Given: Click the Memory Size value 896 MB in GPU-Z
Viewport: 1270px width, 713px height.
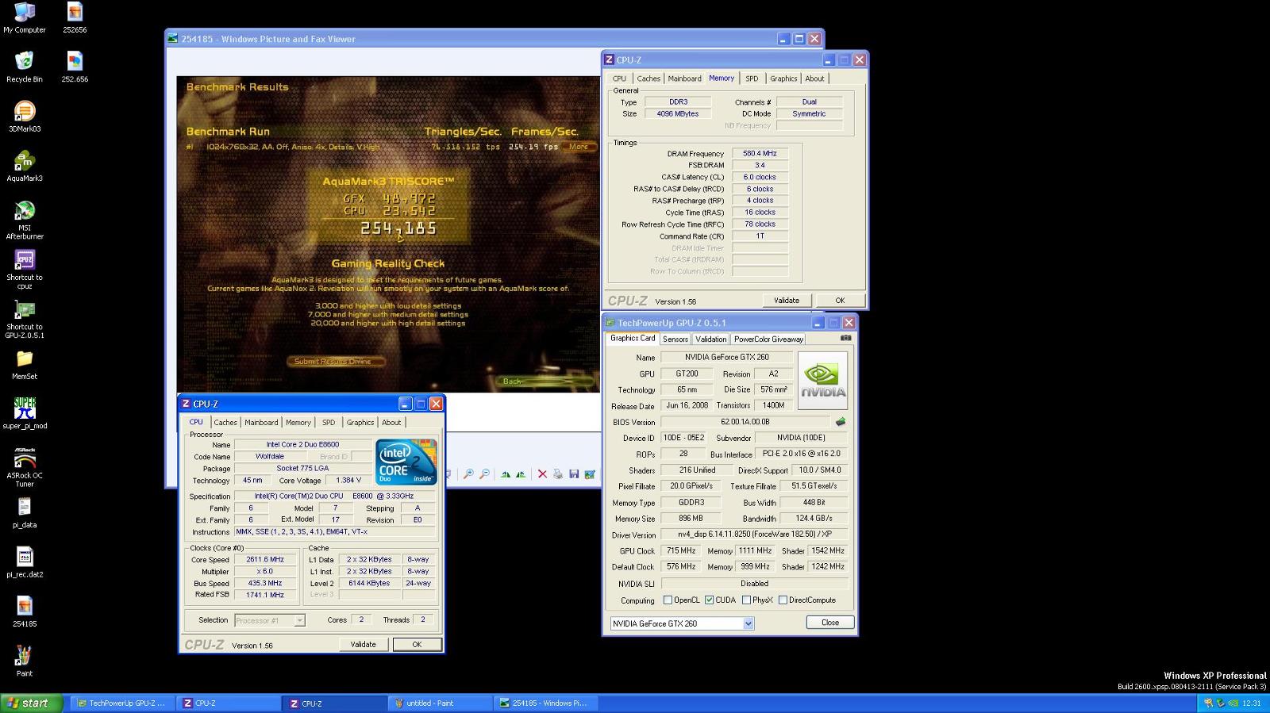Looking at the screenshot, I should (691, 519).
